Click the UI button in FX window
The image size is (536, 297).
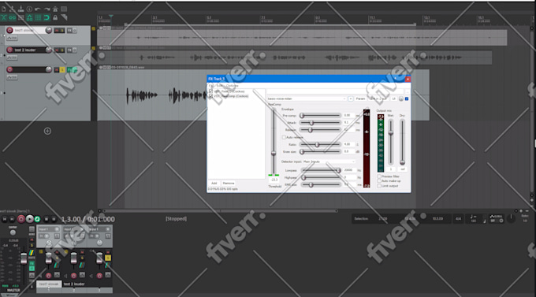(x=394, y=98)
